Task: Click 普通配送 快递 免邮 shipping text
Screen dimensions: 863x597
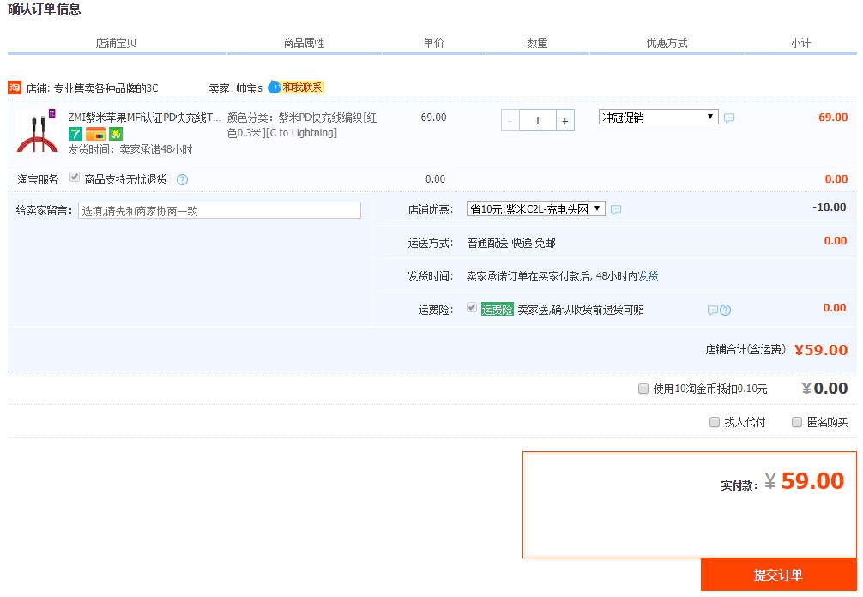Action: coord(511,244)
